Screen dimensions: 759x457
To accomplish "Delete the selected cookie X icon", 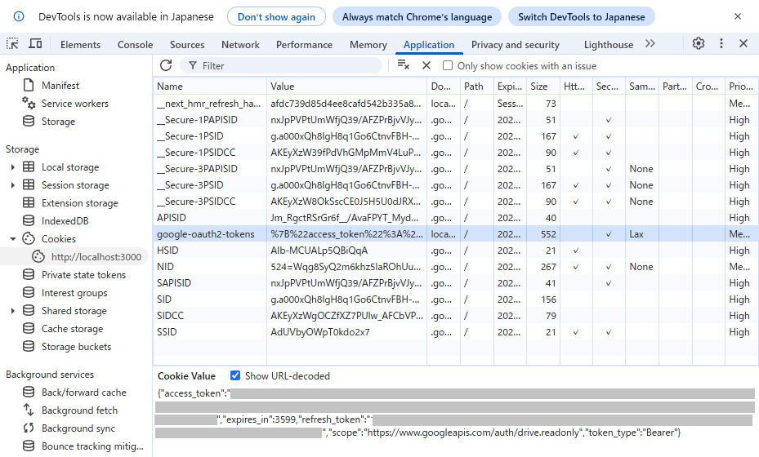I will 426,65.
